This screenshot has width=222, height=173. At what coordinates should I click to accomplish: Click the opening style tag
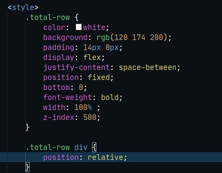click(23, 7)
